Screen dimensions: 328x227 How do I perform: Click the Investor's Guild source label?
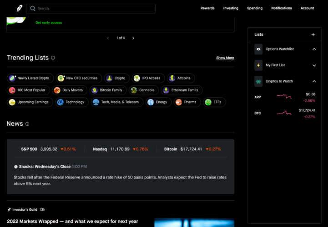[25, 210]
